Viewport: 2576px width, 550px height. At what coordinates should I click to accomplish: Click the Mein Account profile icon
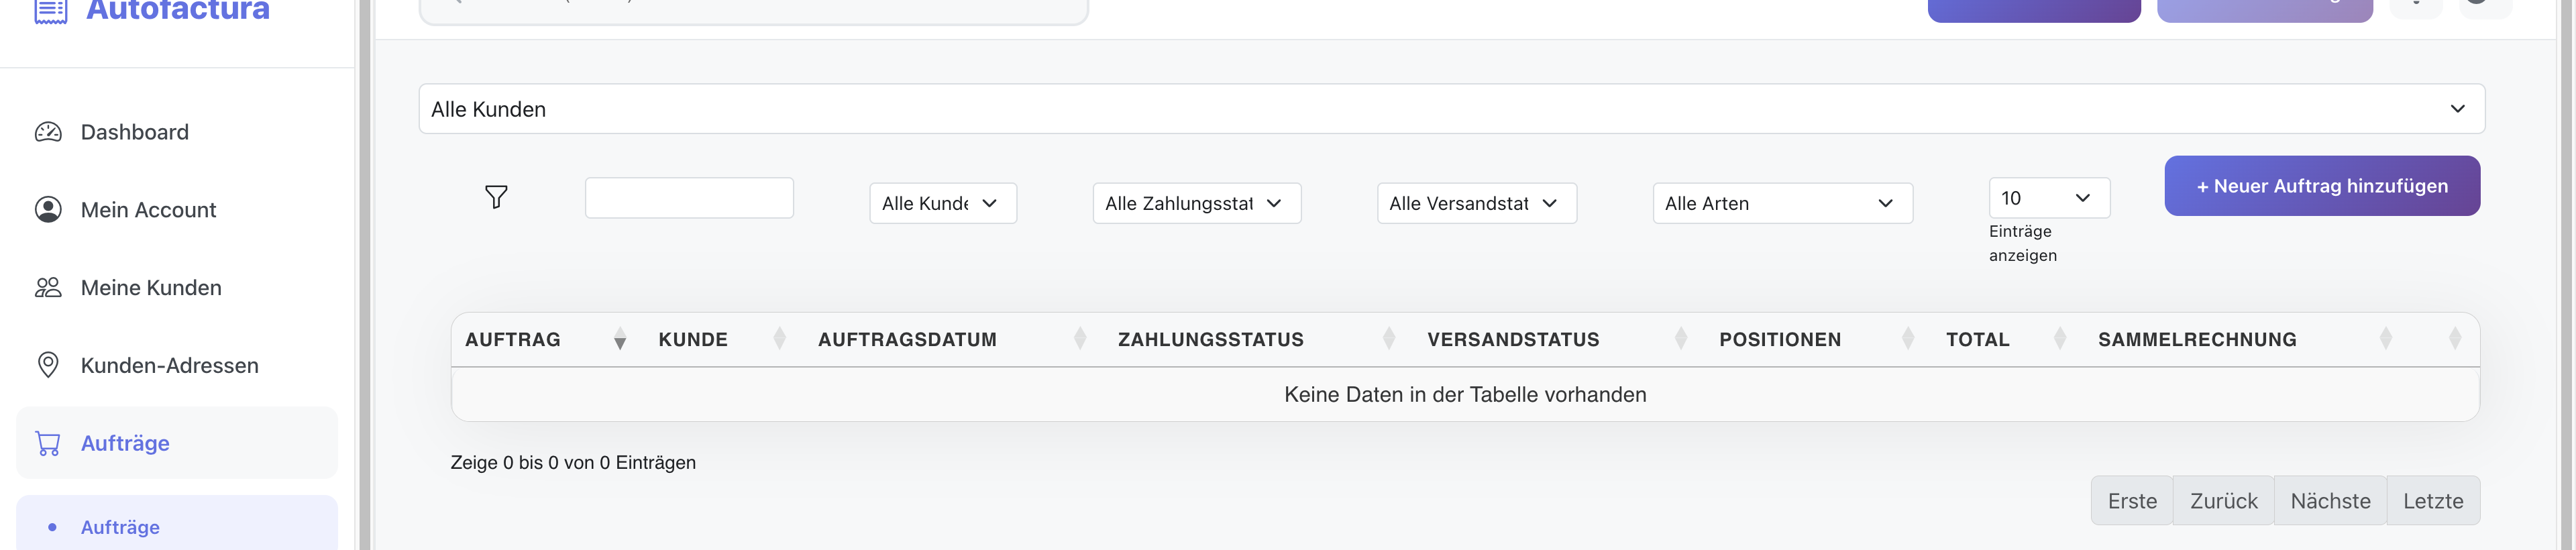click(48, 209)
